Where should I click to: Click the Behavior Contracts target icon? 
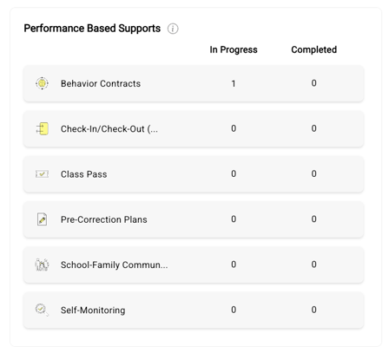pyautogui.click(x=42, y=83)
